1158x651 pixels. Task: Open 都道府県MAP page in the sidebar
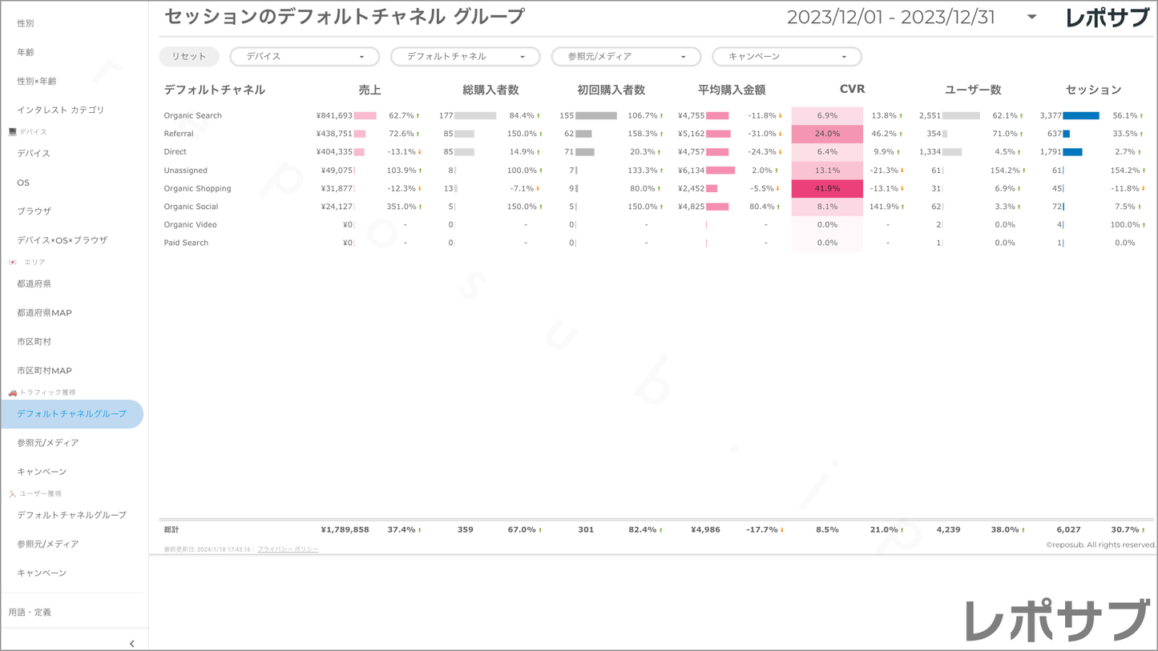coord(45,313)
